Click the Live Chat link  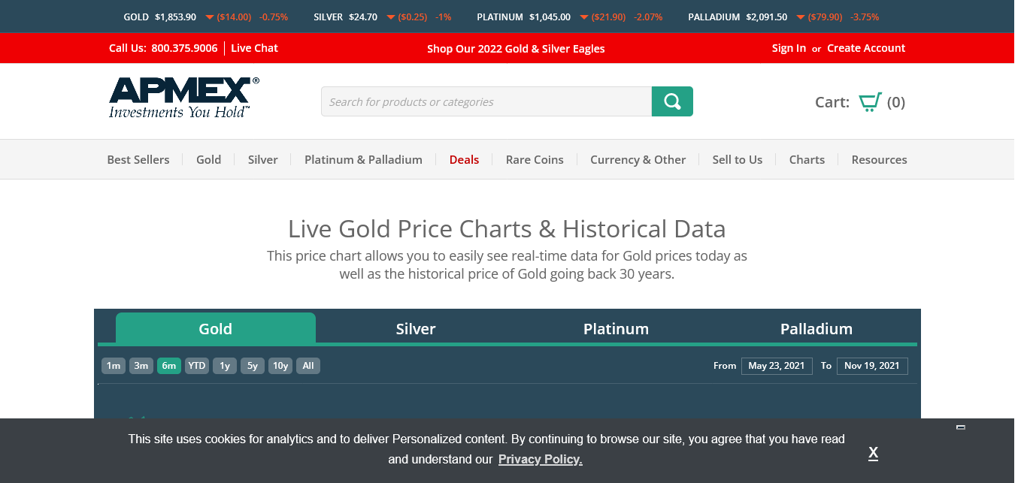click(x=254, y=48)
